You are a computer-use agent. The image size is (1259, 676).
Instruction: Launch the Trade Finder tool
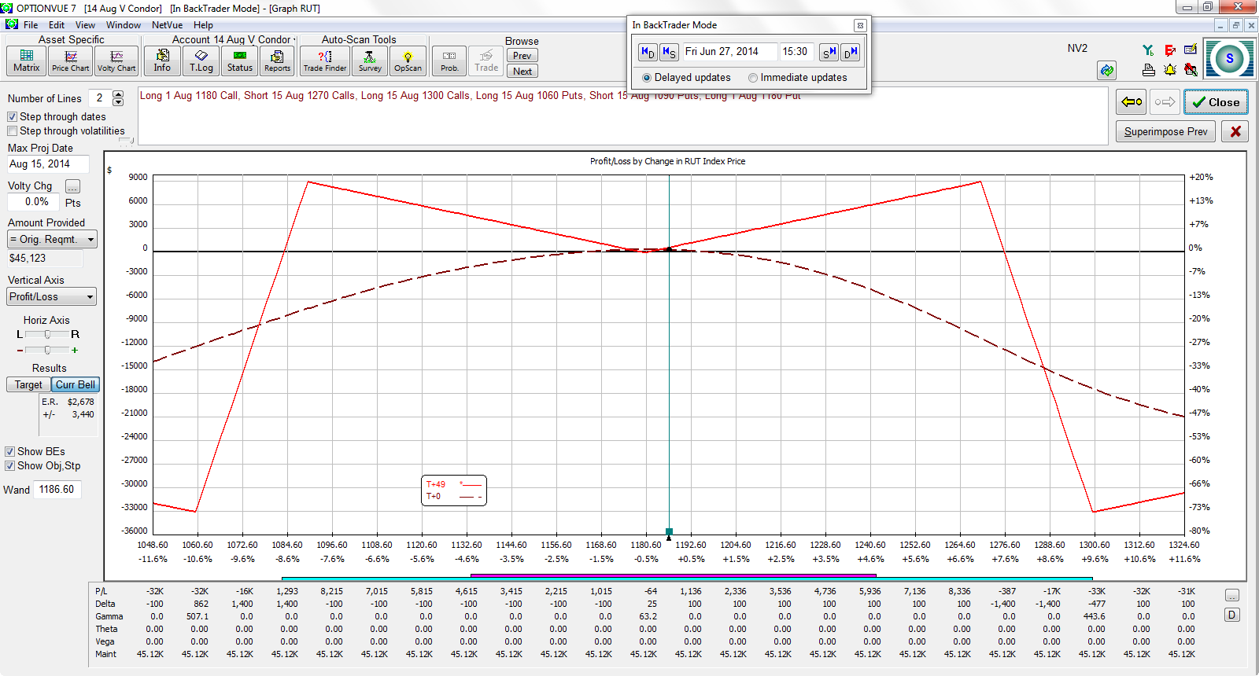325,61
